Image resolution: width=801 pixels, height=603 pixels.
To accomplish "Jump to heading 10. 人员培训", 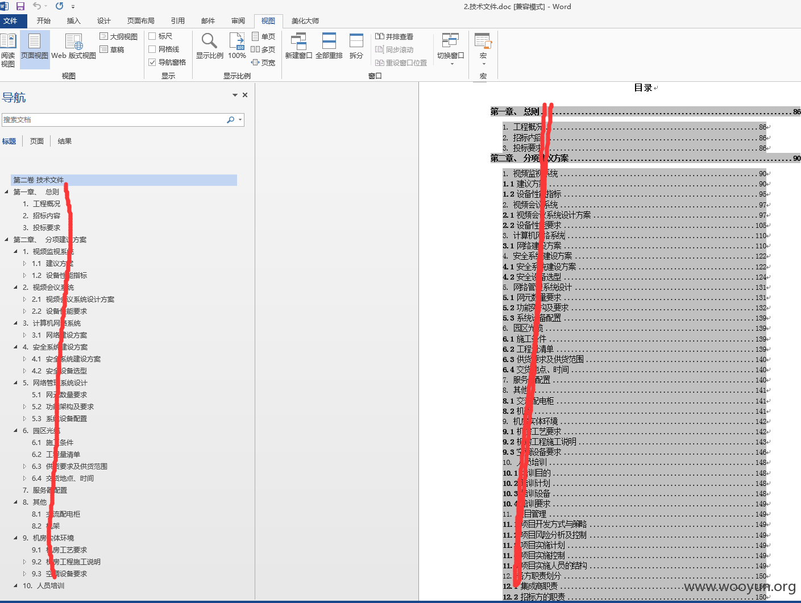I will tap(44, 586).
